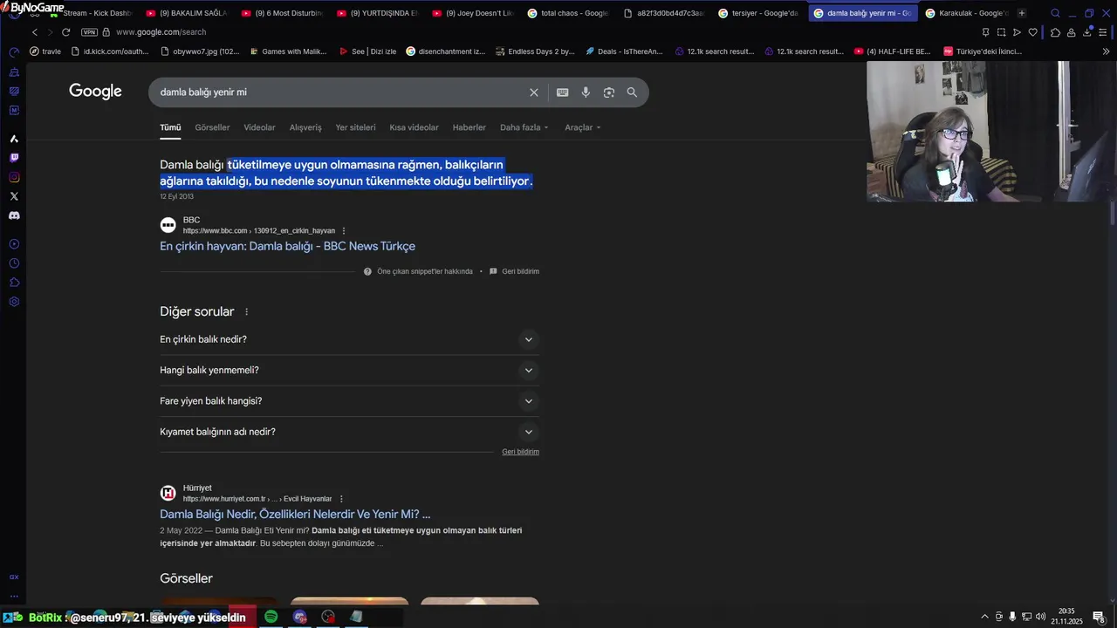Open extensions cube icon in sidebar

click(14, 283)
